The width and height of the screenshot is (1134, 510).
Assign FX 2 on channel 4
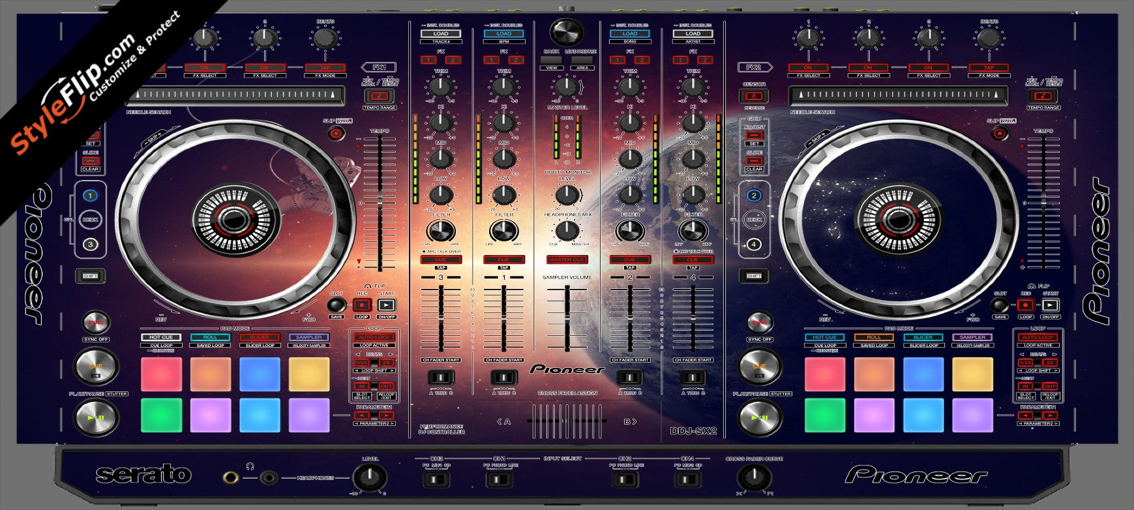click(705, 59)
